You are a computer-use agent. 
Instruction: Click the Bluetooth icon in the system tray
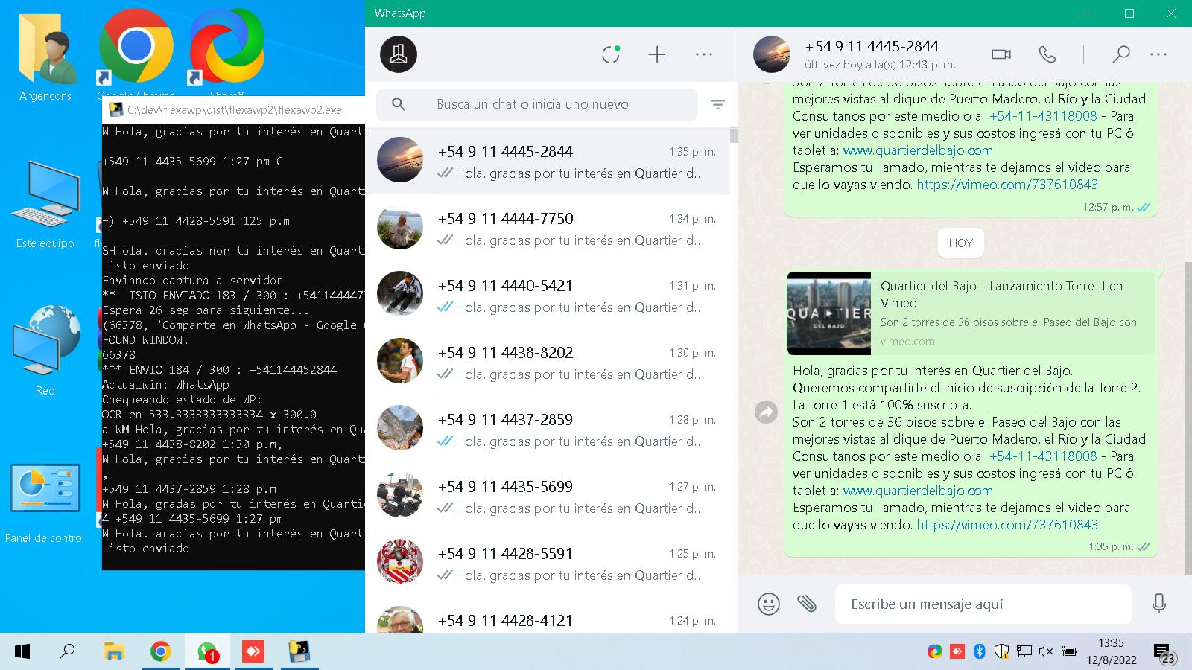pyautogui.click(x=980, y=652)
